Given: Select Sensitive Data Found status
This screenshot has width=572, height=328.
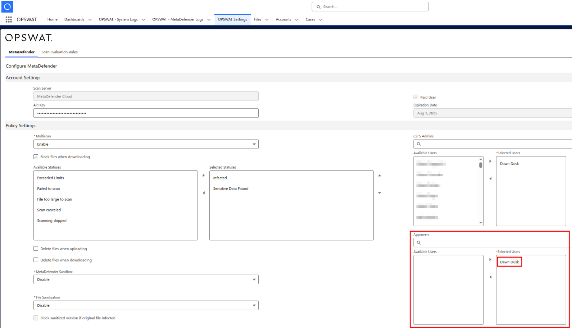Looking at the screenshot, I should click(x=231, y=188).
